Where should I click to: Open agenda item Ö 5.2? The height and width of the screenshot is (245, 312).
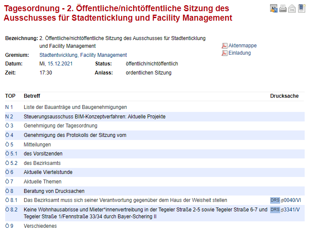[x=11, y=163]
